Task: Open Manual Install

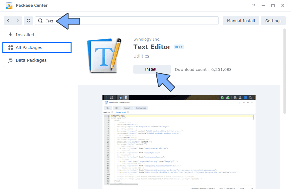Action: pos(241,21)
